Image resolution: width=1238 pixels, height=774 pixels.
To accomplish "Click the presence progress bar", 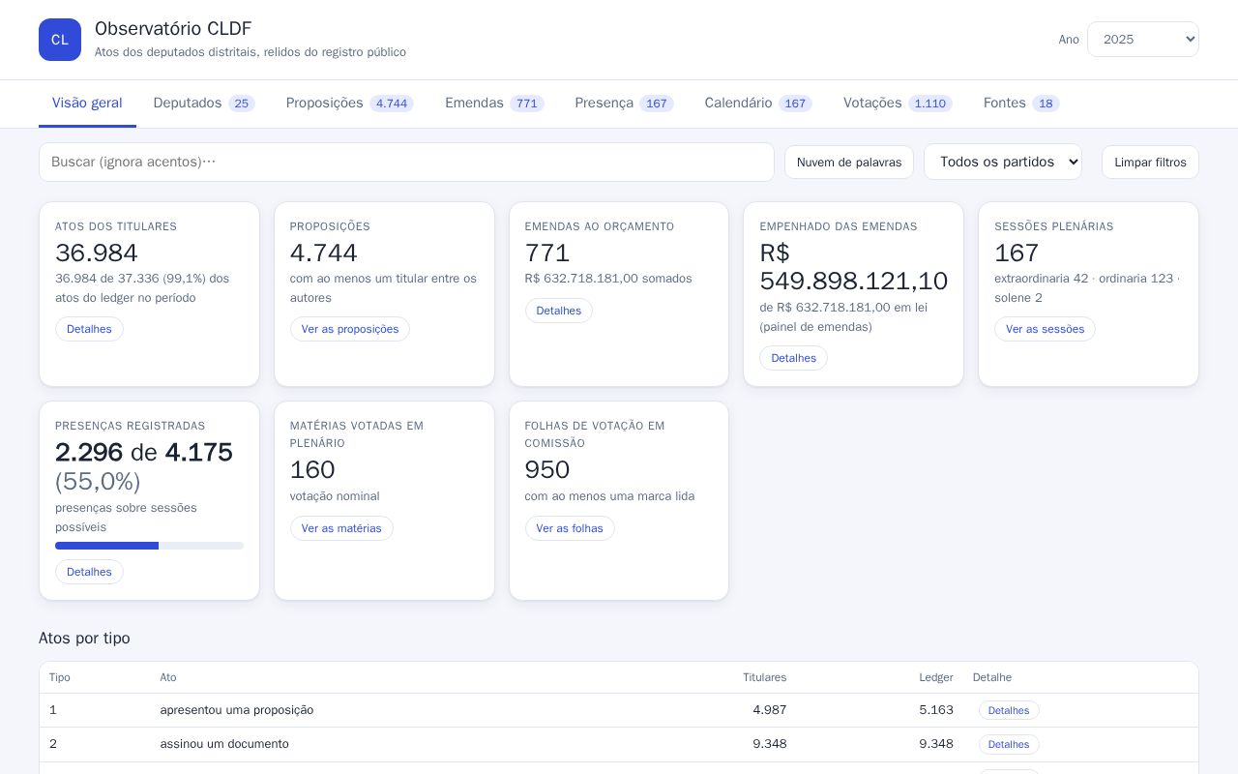I will 149,546.
